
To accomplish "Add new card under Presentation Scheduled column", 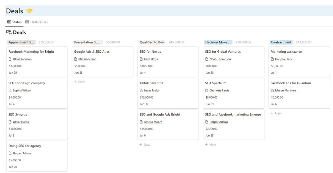I will [x=80, y=82].
